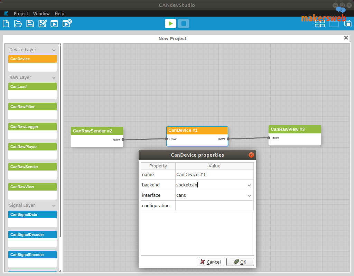Collapse the Raw Layer section
Screen dimensions: 354x276
[54, 78]
